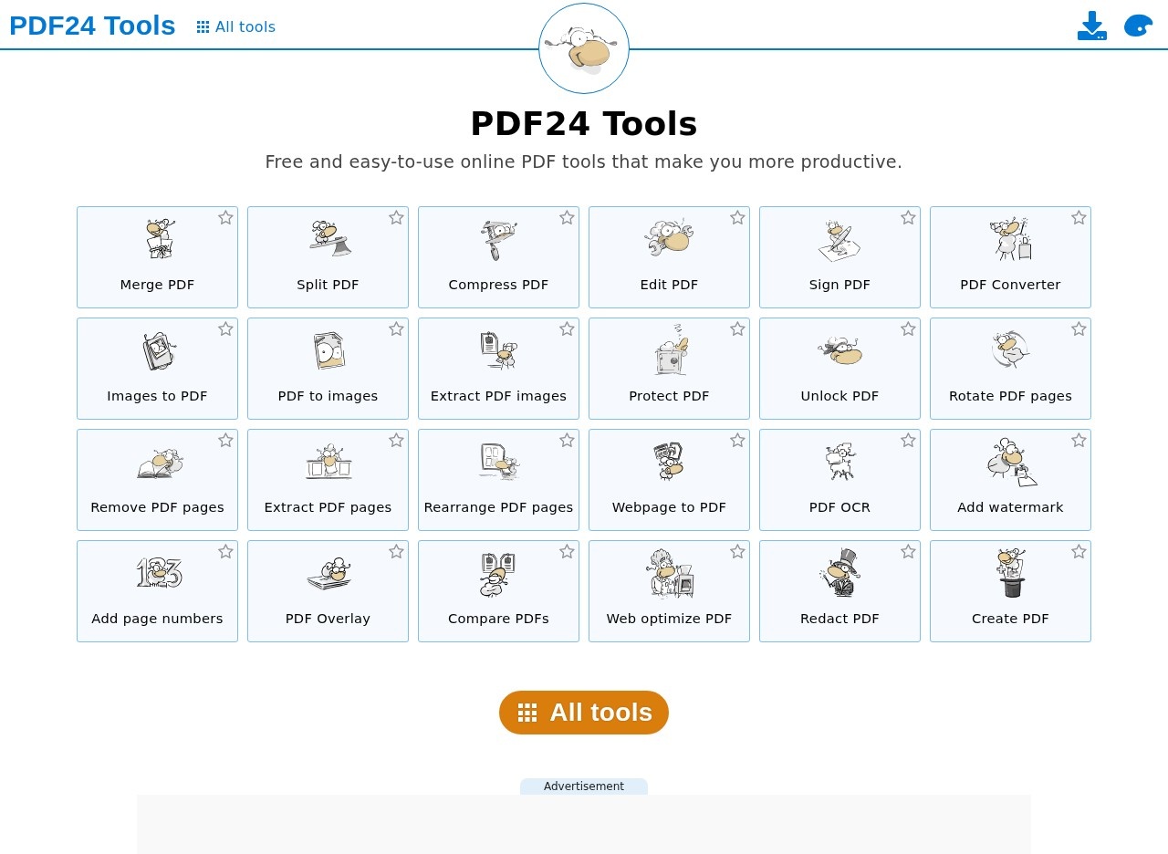Click the download desktop app icon
This screenshot has width=1168, height=854.
pyautogui.click(x=1091, y=26)
